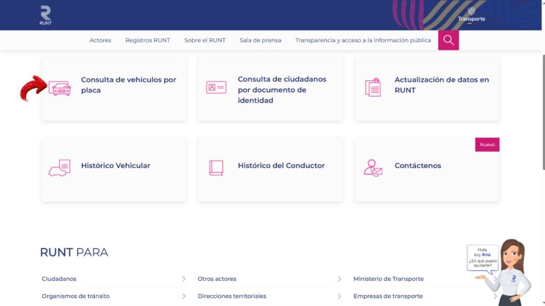This screenshot has width=545, height=306.
Task: Open the Sobre el RUNT menu
Action: [205, 40]
